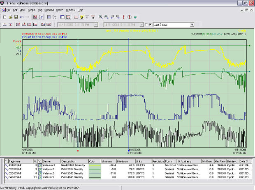Open the end date dropdown
This screenshot has width=255, height=190.
click(141, 25)
